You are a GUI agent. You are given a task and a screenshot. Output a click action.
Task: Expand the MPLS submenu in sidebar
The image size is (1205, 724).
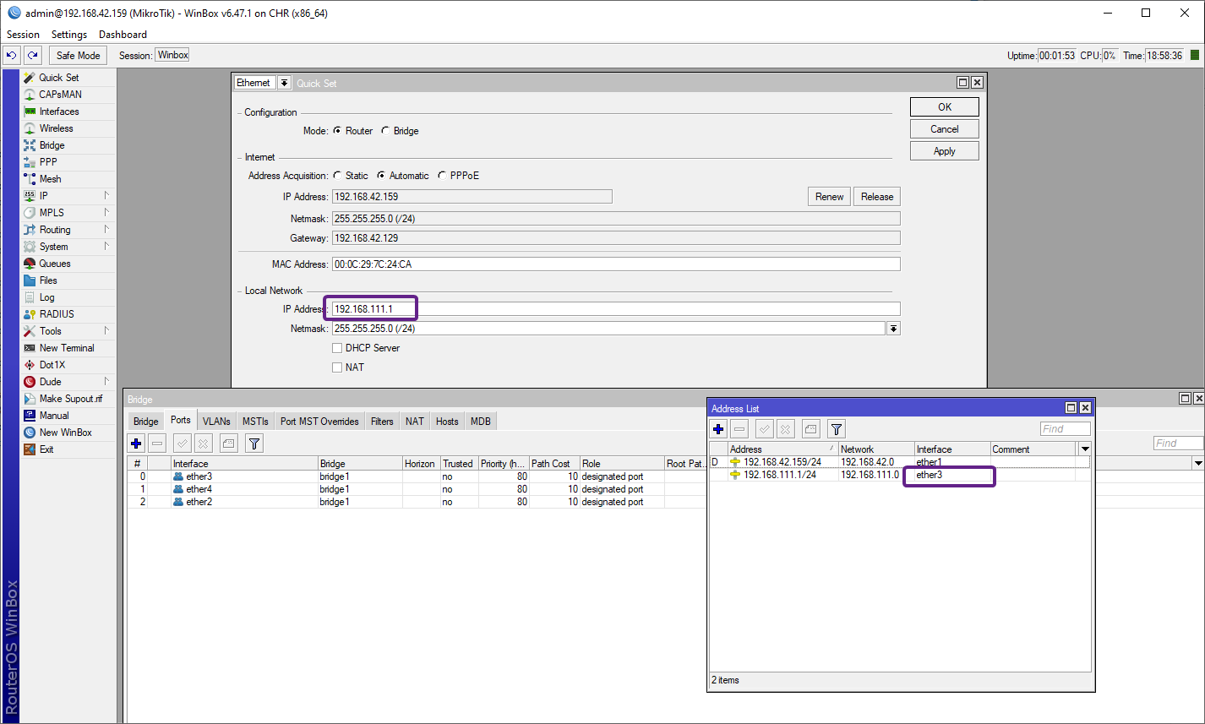click(107, 213)
